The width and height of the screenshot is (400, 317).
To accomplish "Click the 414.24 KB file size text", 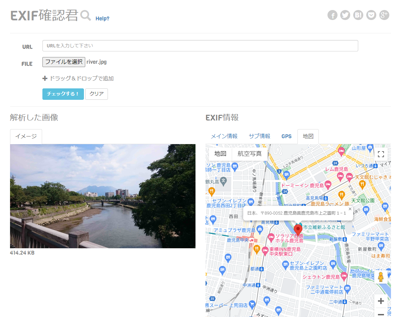I will click(22, 253).
